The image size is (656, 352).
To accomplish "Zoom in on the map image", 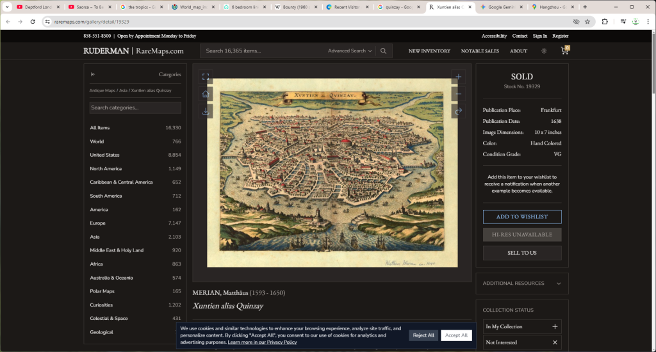I will pyautogui.click(x=458, y=77).
